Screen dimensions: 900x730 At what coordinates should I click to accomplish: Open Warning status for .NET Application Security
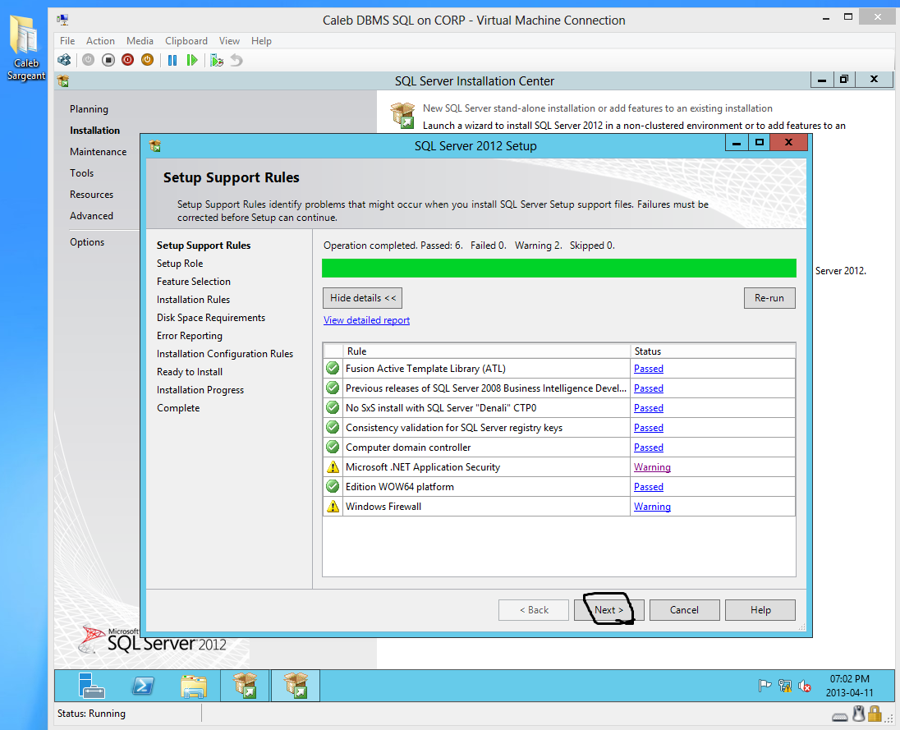point(652,467)
